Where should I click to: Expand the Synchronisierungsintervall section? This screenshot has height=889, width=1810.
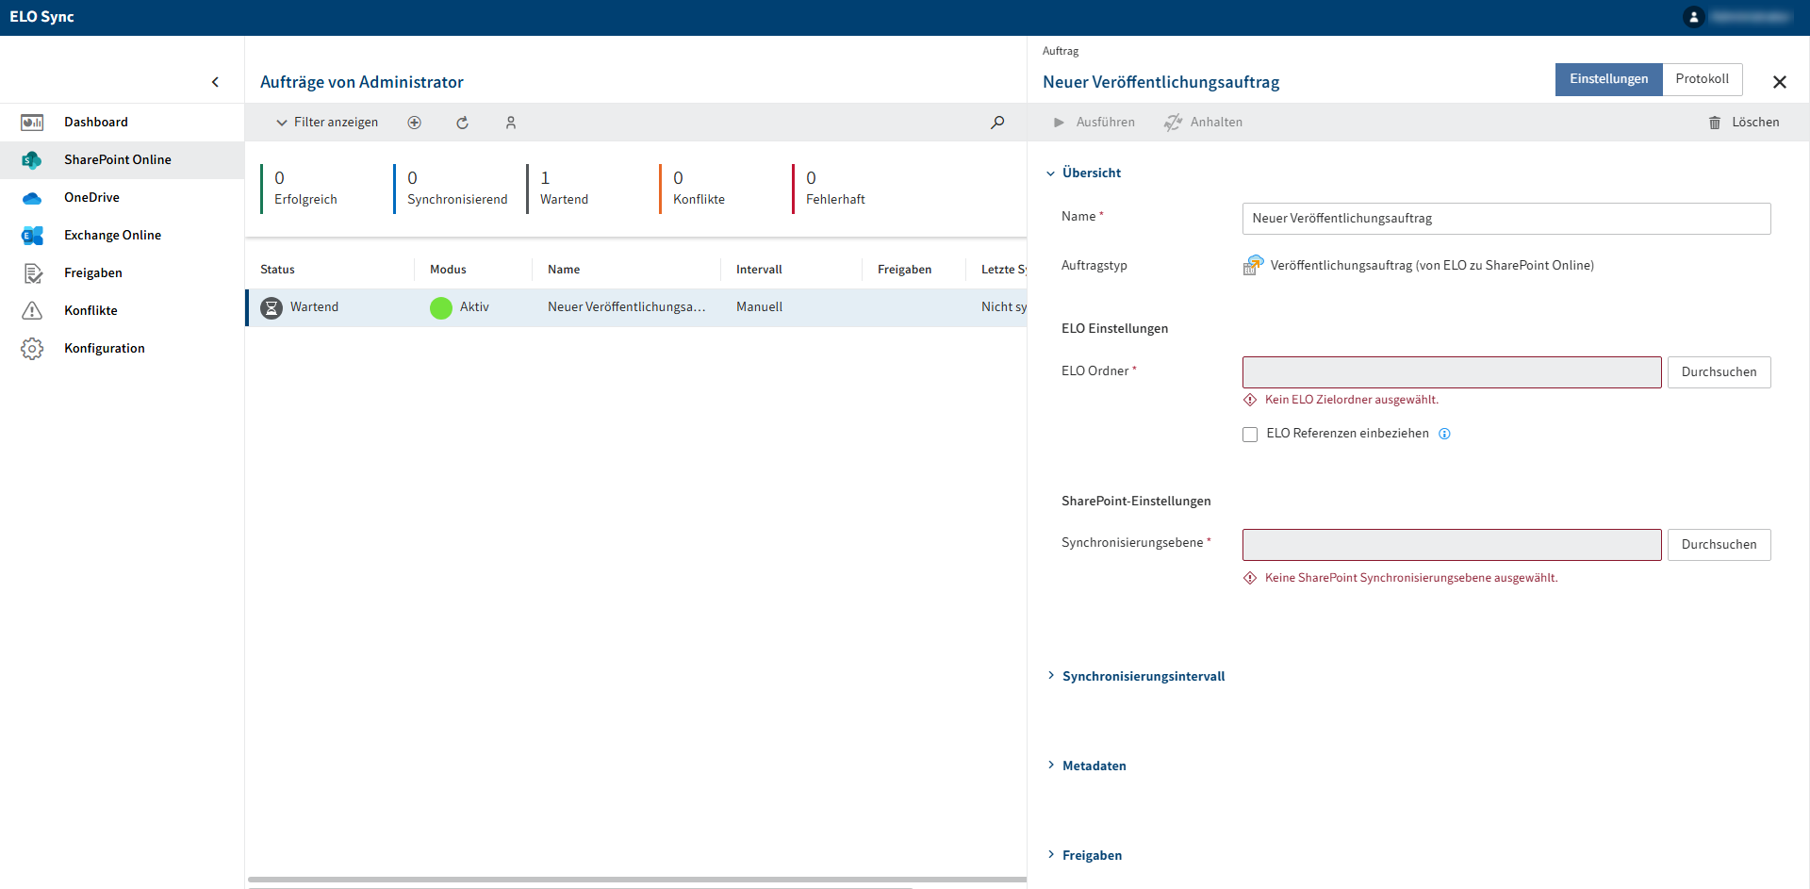[1136, 676]
